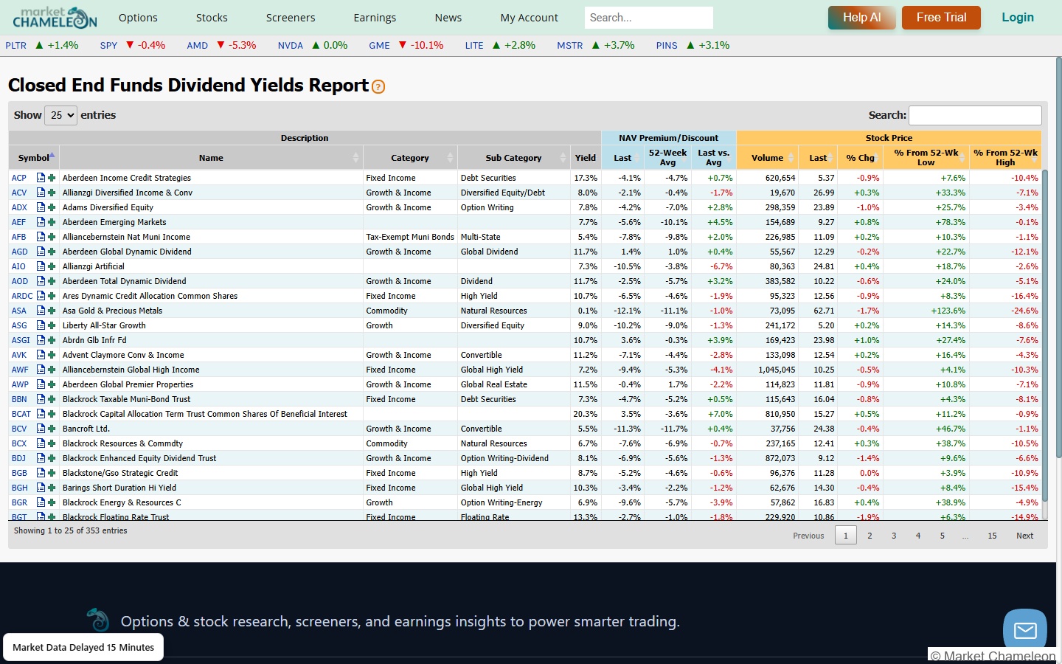Open the MSTR ticker in the quote bar
The image size is (1062, 664).
[570, 46]
